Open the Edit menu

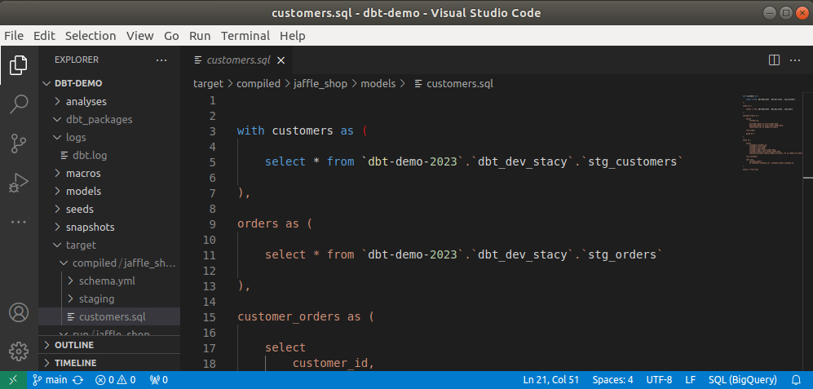(x=45, y=36)
